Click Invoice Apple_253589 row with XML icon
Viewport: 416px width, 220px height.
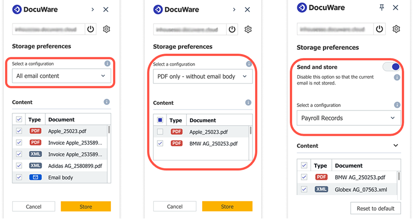tap(60, 154)
